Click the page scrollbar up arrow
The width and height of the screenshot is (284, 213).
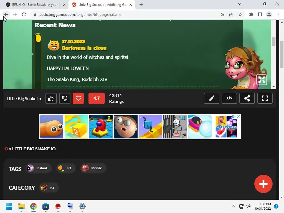[282, 22]
